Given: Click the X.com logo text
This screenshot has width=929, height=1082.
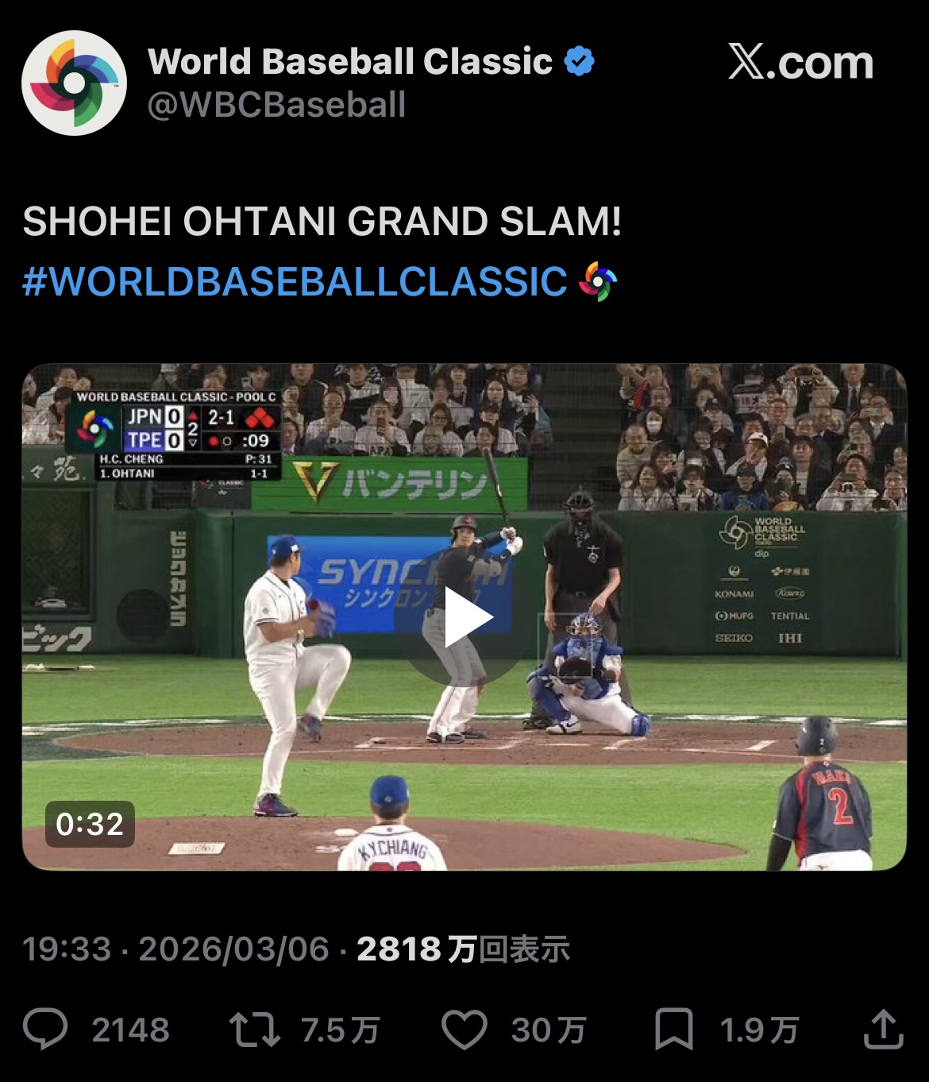Looking at the screenshot, I should click(800, 62).
